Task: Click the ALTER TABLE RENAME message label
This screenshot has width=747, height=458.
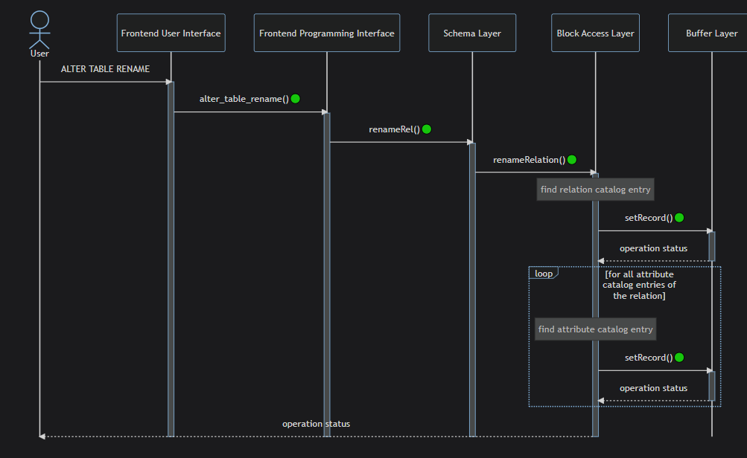Action: [105, 69]
